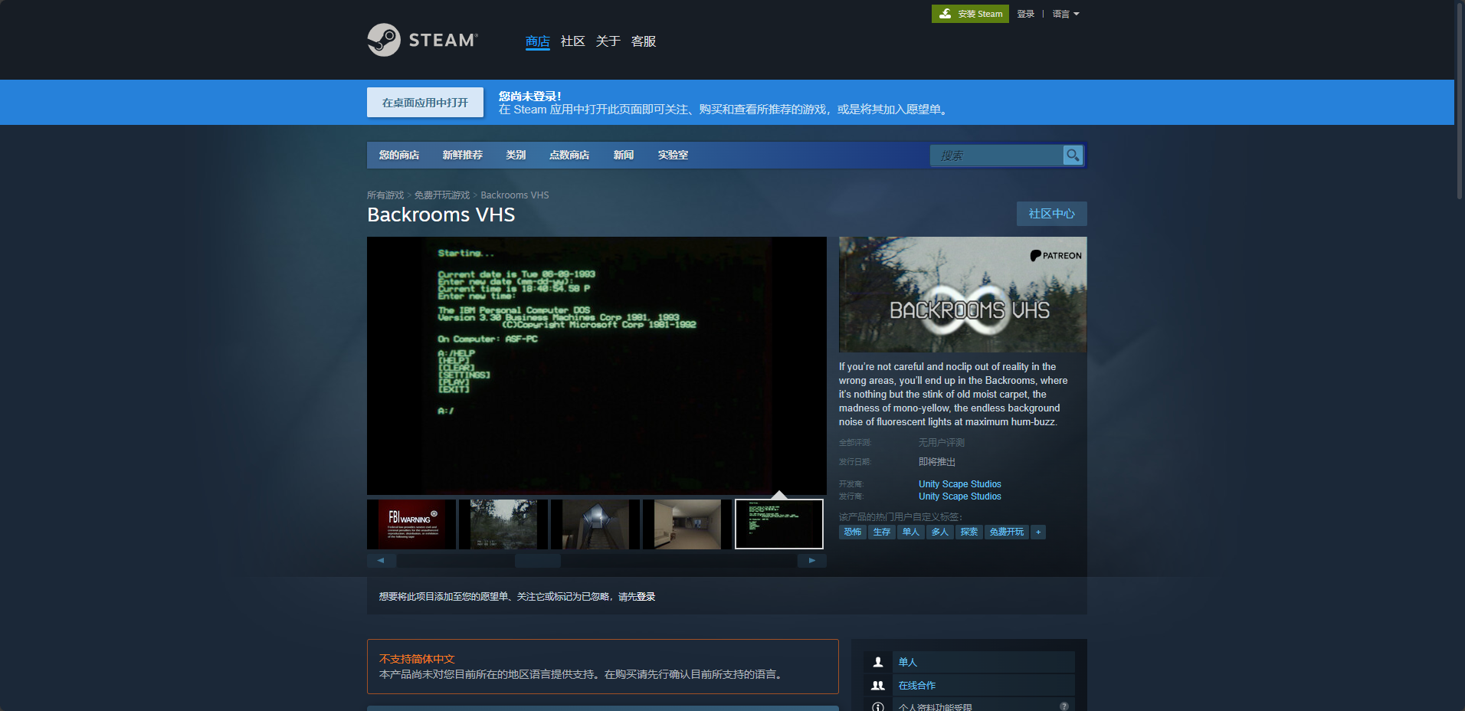Click the search magnifier icon
1465x711 pixels.
click(1073, 156)
